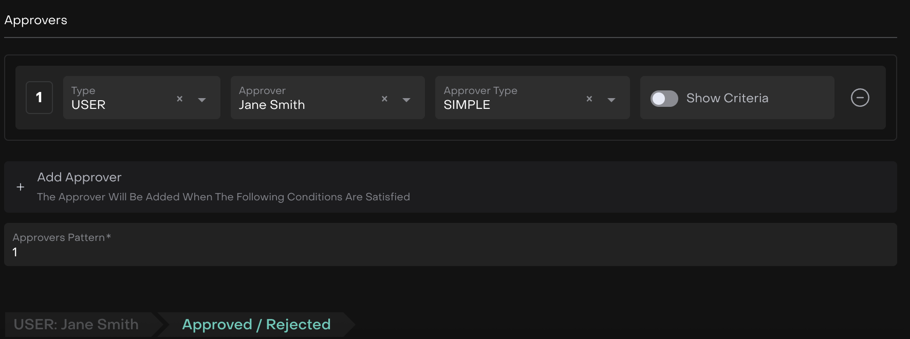
Task: Expand the Approver Type dropdown arrow
Action: pos(611,100)
